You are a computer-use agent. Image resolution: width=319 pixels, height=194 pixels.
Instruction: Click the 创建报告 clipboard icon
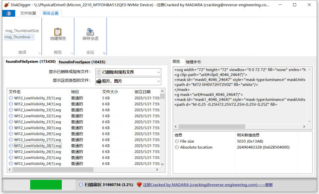click(x=58, y=32)
